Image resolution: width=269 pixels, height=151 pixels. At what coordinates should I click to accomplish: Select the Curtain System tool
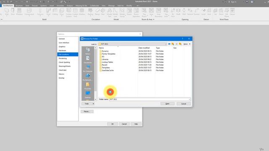[69, 12]
